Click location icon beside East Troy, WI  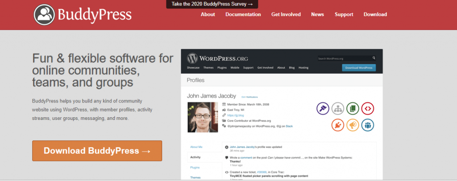[224, 110]
